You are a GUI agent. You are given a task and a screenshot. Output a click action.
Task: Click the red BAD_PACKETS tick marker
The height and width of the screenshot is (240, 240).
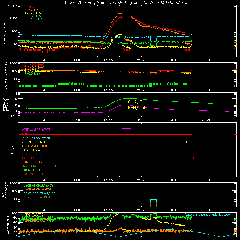click(x=133, y=174)
